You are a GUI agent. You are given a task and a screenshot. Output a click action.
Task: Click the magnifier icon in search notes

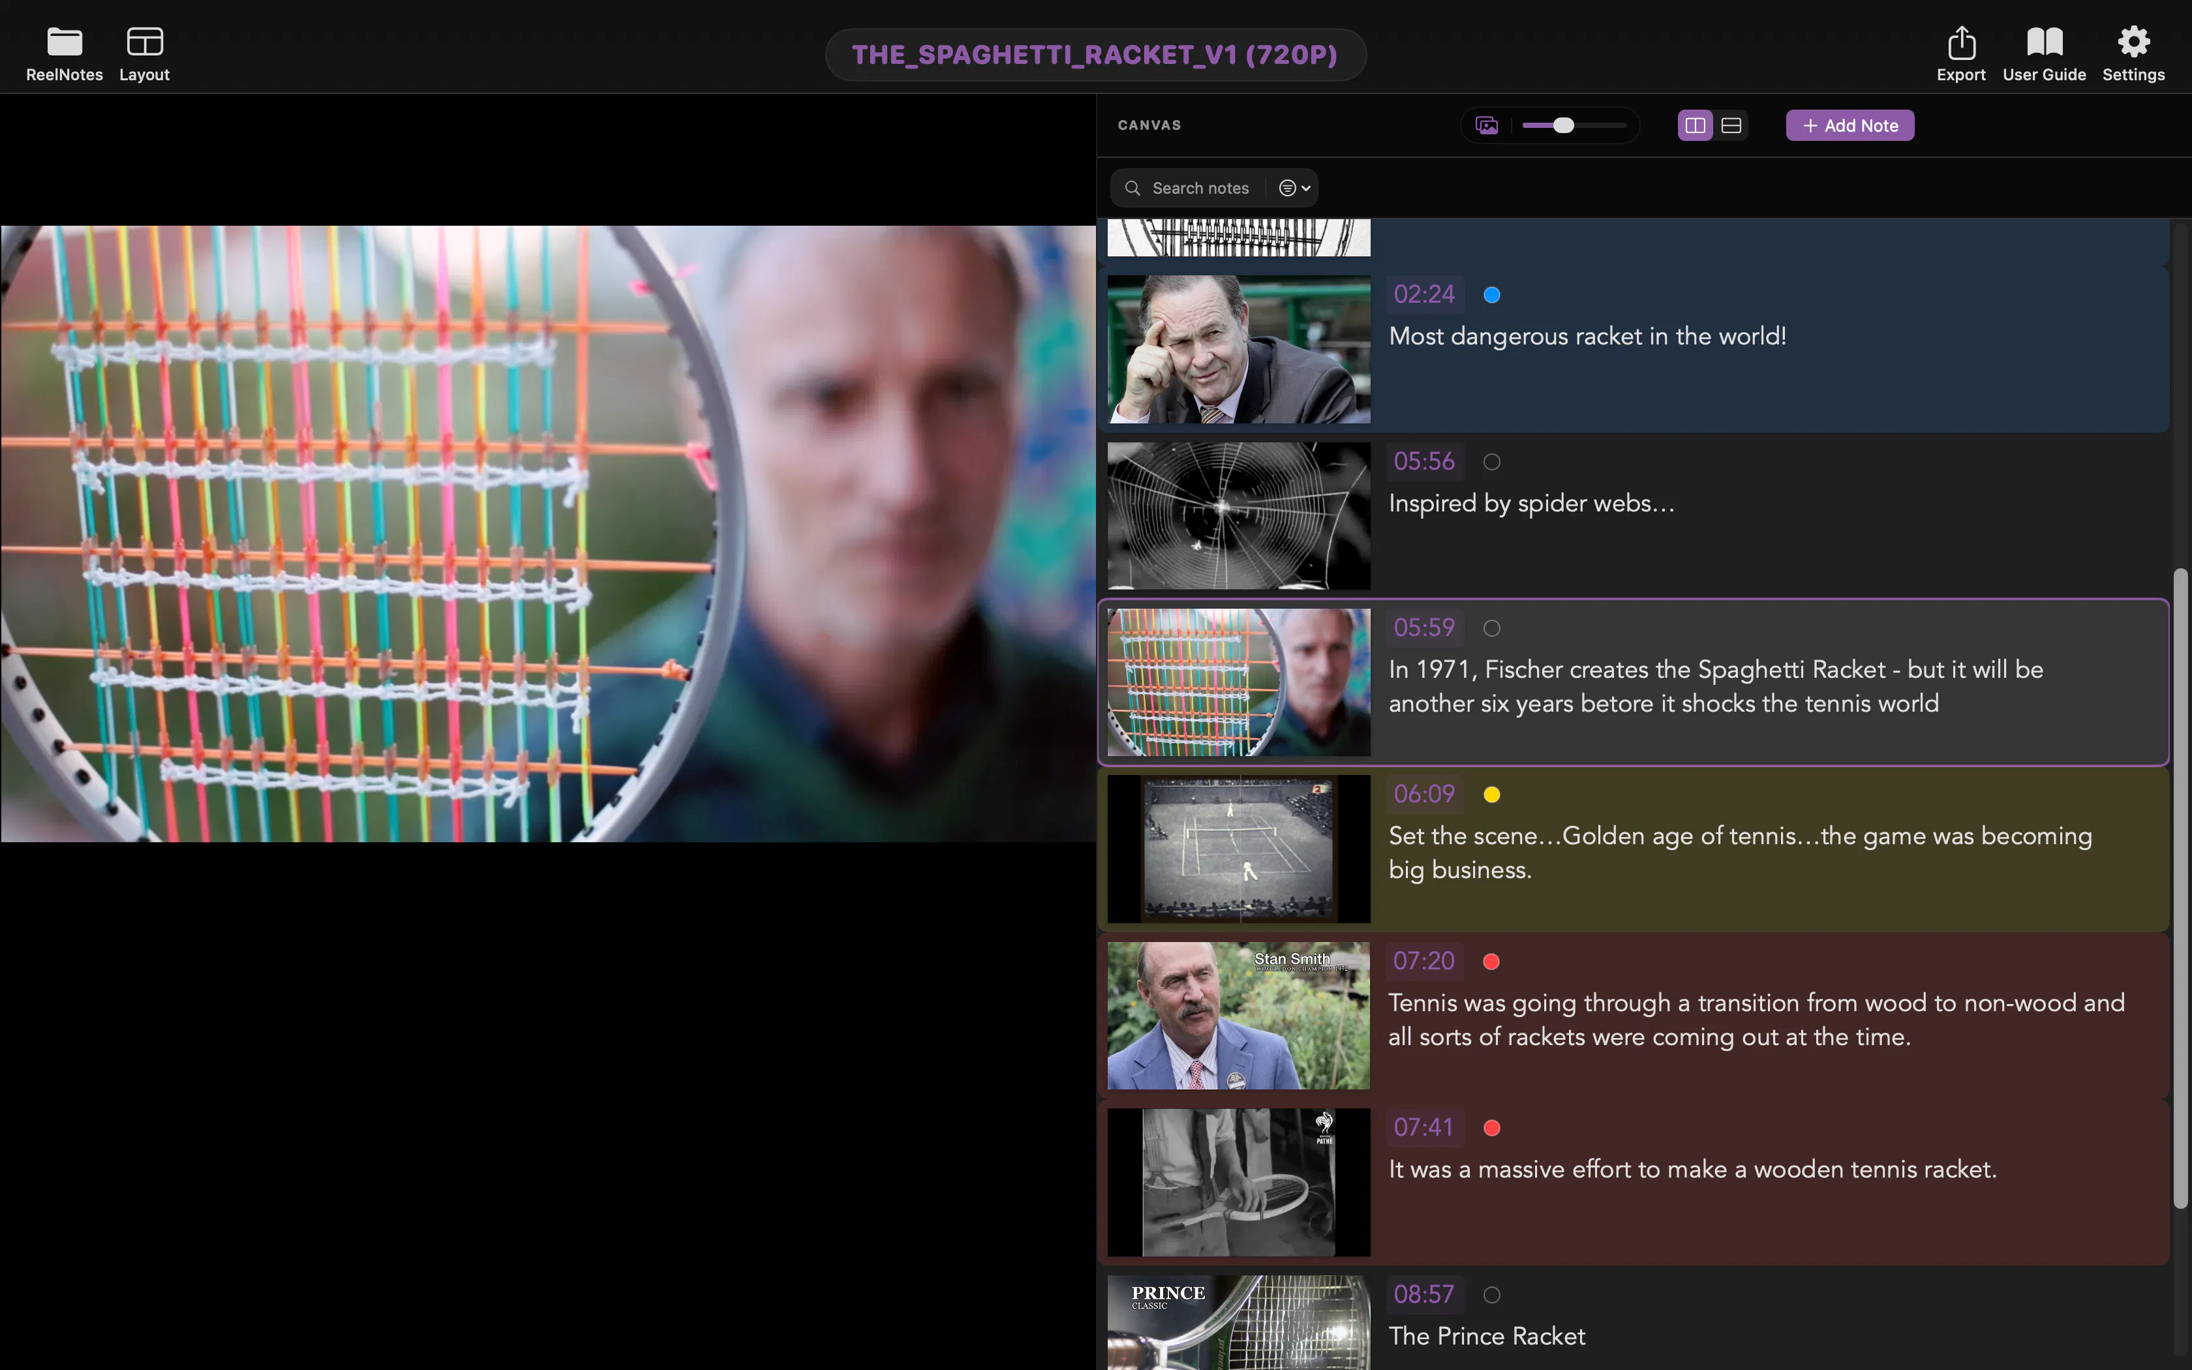[1133, 188]
